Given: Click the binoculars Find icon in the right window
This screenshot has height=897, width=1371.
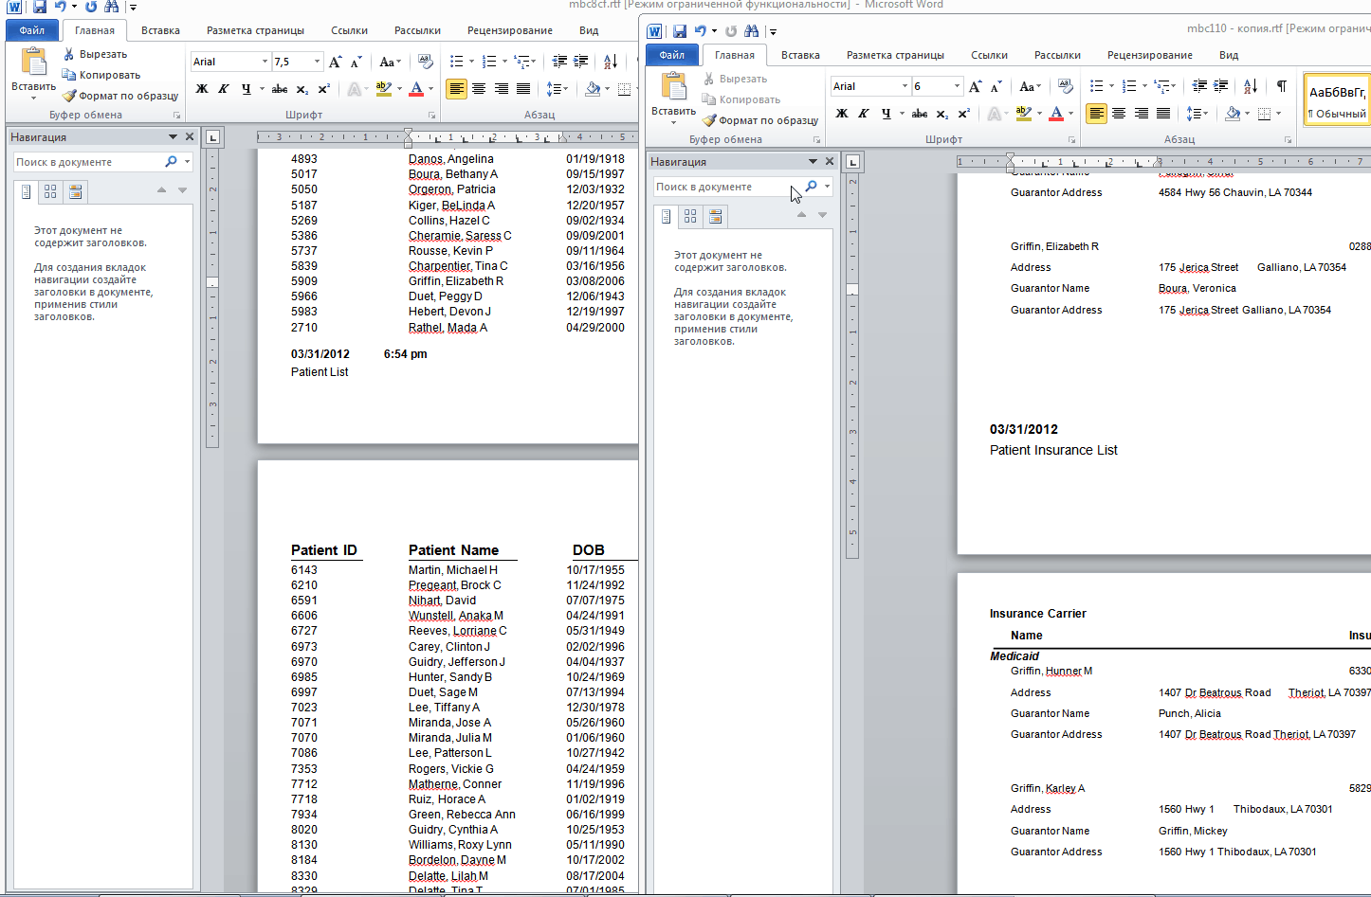Looking at the screenshot, I should 752,31.
